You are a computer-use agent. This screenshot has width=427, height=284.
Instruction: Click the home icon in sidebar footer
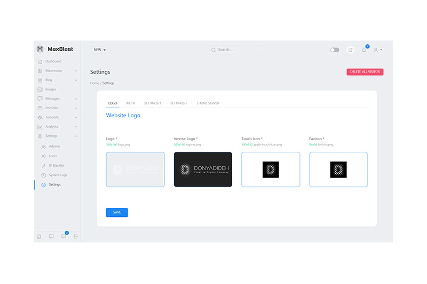[39, 236]
